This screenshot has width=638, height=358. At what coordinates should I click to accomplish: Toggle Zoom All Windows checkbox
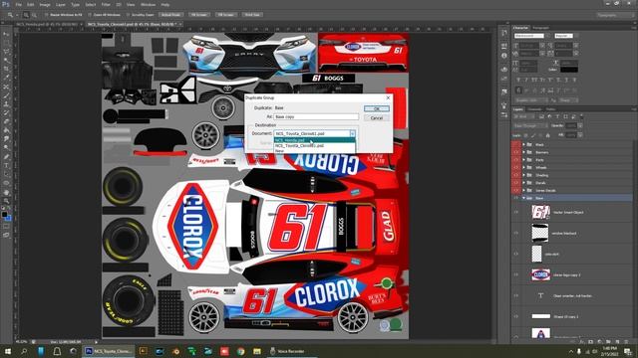click(90, 15)
